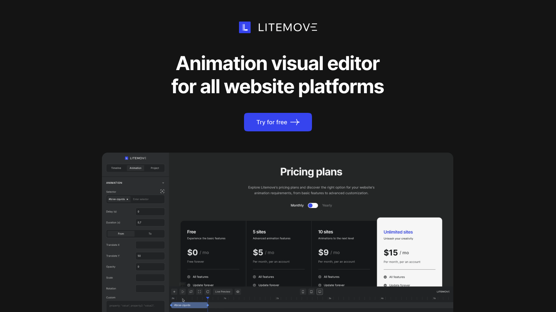Collapse the ANIMATION panel with its chevron
The image size is (556, 312).
tap(163, 183)
